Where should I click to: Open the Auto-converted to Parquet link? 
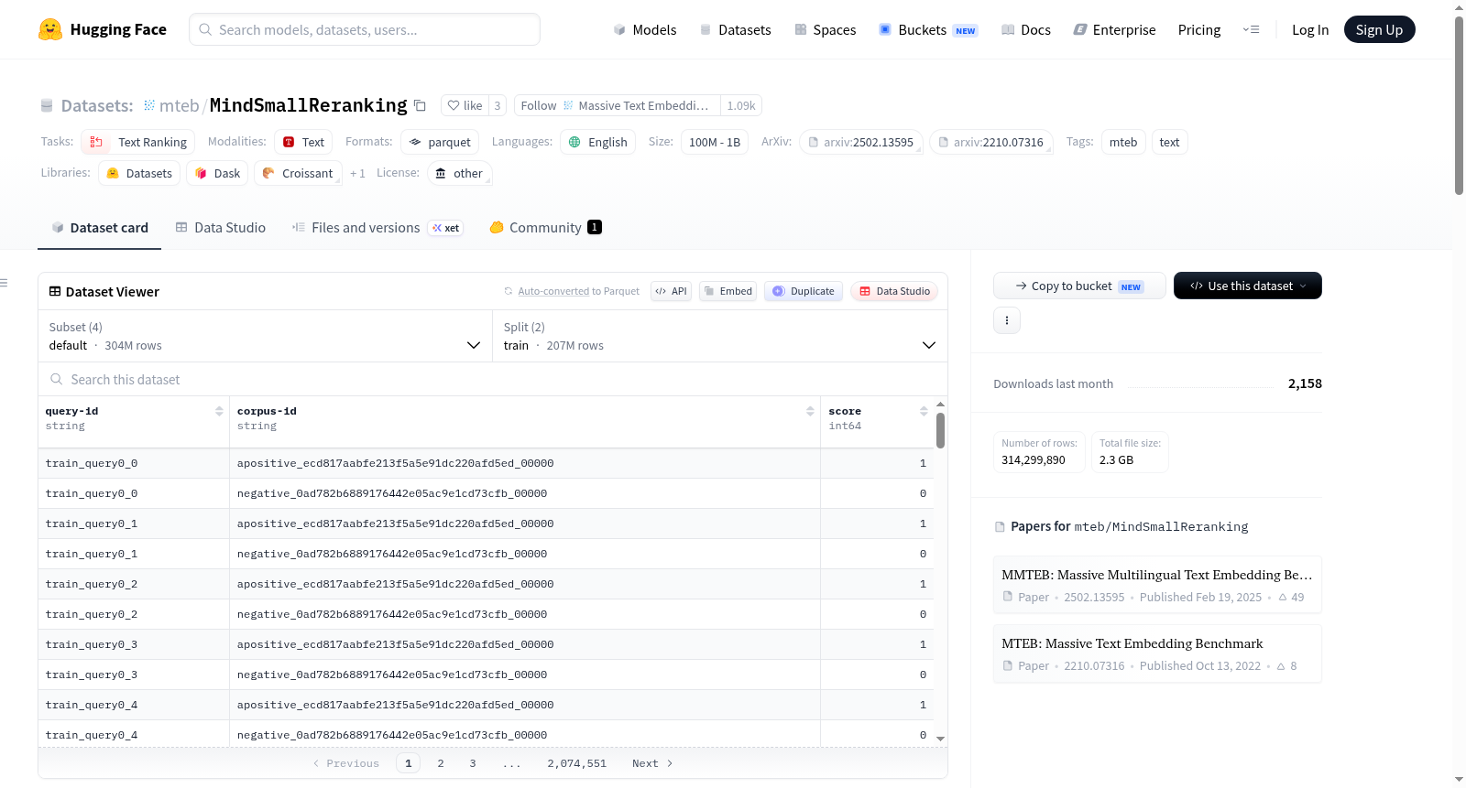click(572, 291)
